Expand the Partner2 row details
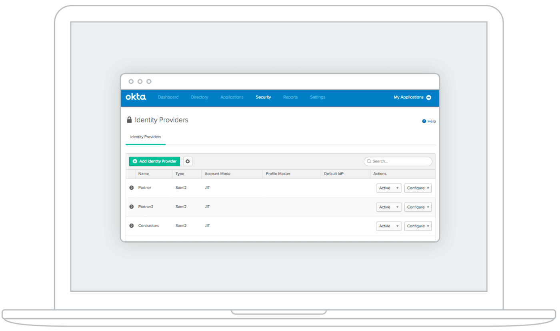 point(131,207)
